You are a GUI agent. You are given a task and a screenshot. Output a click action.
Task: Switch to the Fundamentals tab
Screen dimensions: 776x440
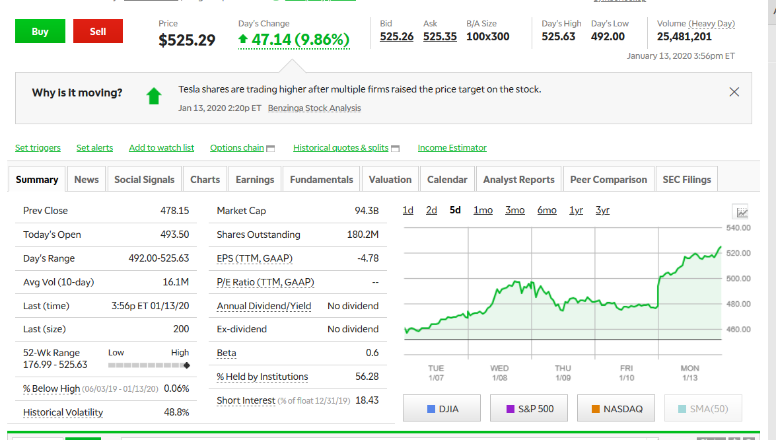click(x=321, y=180)
